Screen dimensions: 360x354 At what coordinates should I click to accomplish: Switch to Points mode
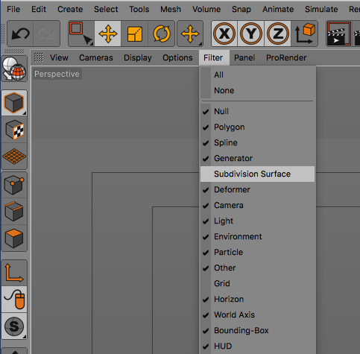[x=14, y=185]
